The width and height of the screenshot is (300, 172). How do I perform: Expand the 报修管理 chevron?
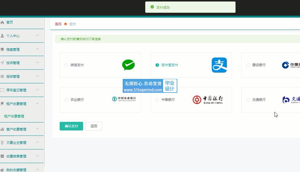[x=37, y=76]
